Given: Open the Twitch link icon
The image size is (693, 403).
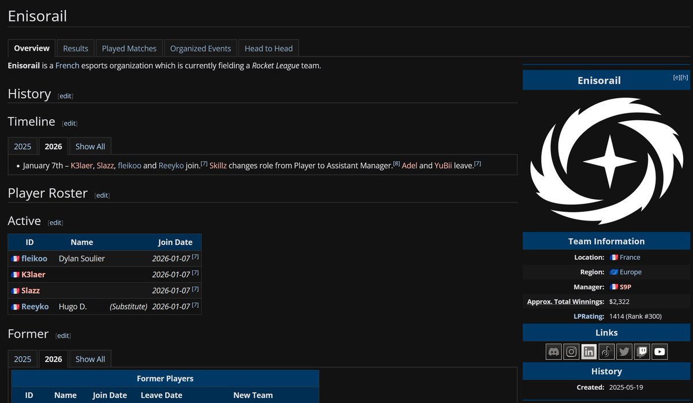Looking at the screenshot, I should click(642, 351).
